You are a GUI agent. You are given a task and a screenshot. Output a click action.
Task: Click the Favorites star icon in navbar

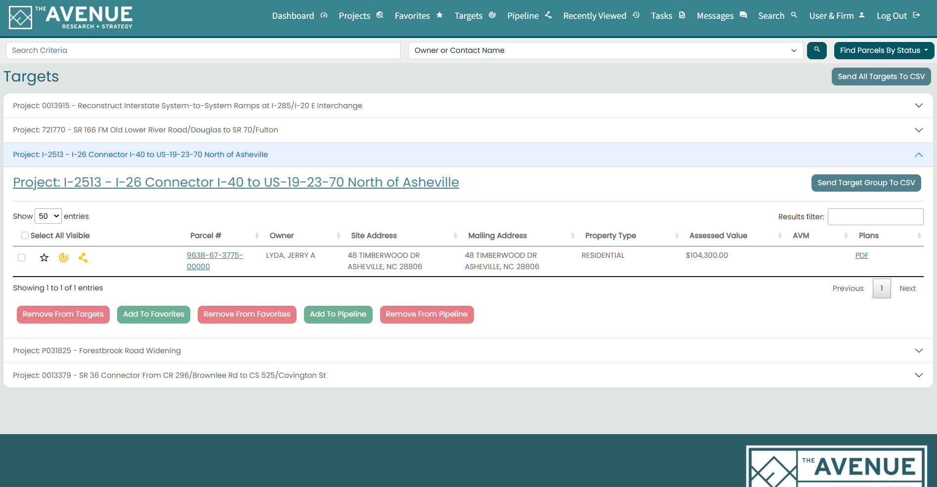click(439, 15)
